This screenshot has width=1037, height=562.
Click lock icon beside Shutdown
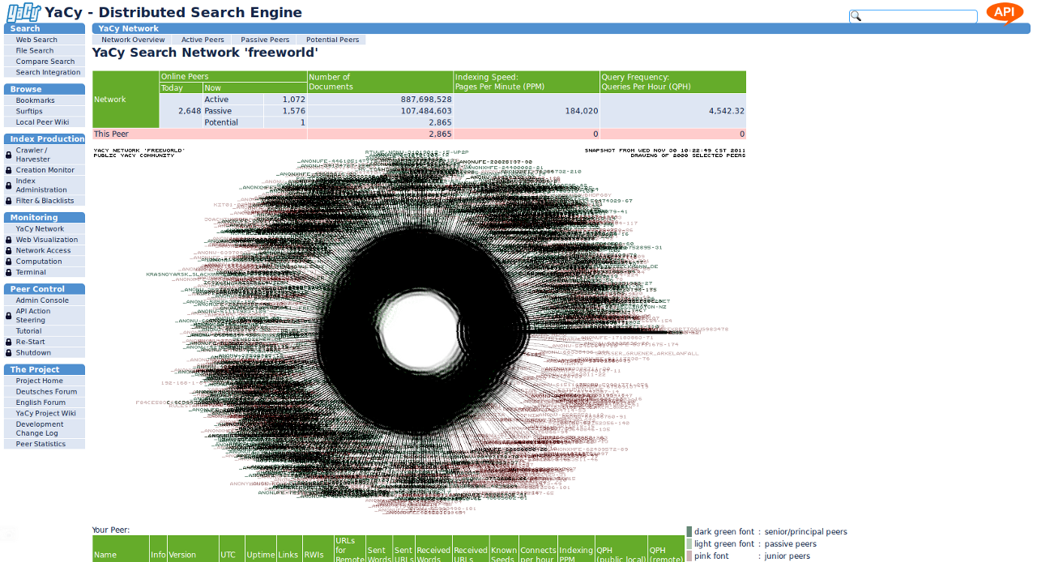click(9, 353)
